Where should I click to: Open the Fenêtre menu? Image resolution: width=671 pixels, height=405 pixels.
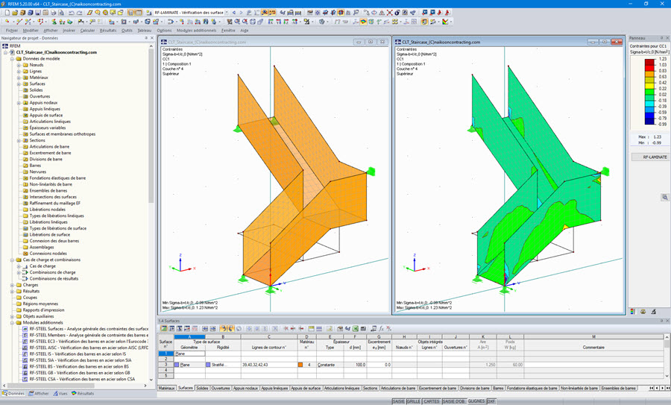tap(228, 31)
